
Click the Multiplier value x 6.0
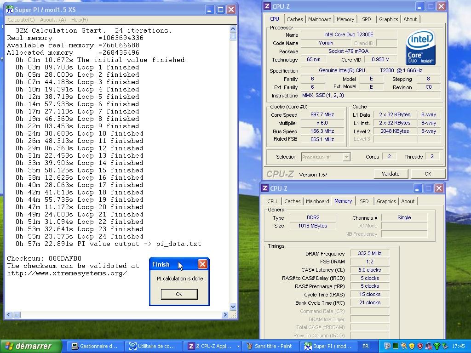[322, 123]
